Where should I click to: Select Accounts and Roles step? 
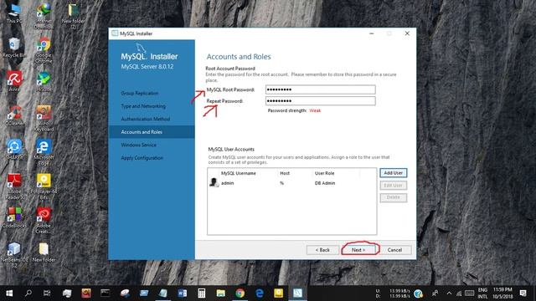pyautogui.click(x=152, y=132)
